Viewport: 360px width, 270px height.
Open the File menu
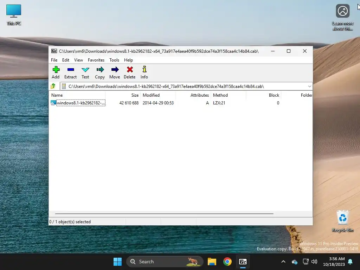tap(54, 60)
